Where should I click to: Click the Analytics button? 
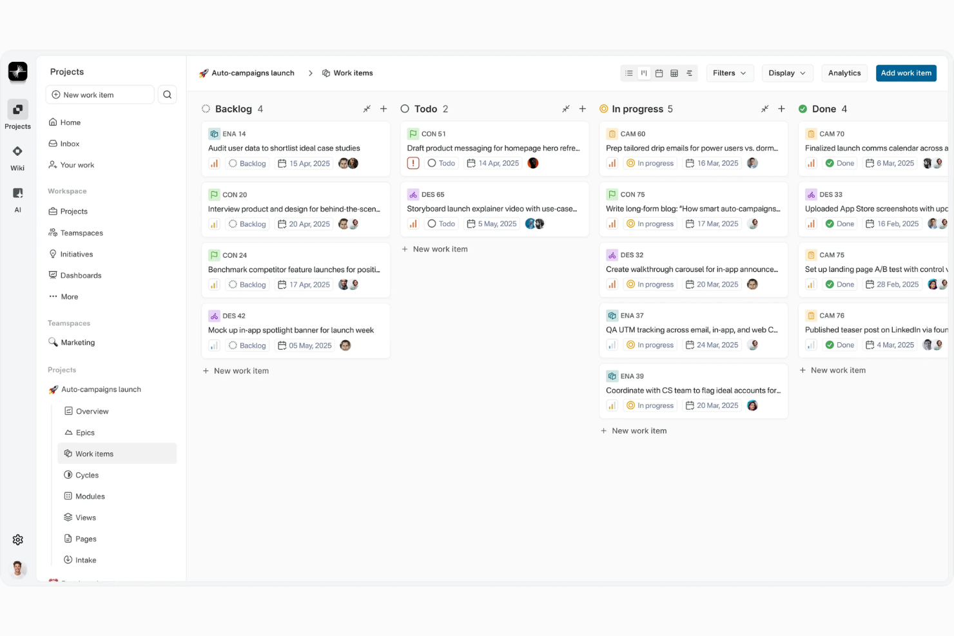(x=844, y=73)
